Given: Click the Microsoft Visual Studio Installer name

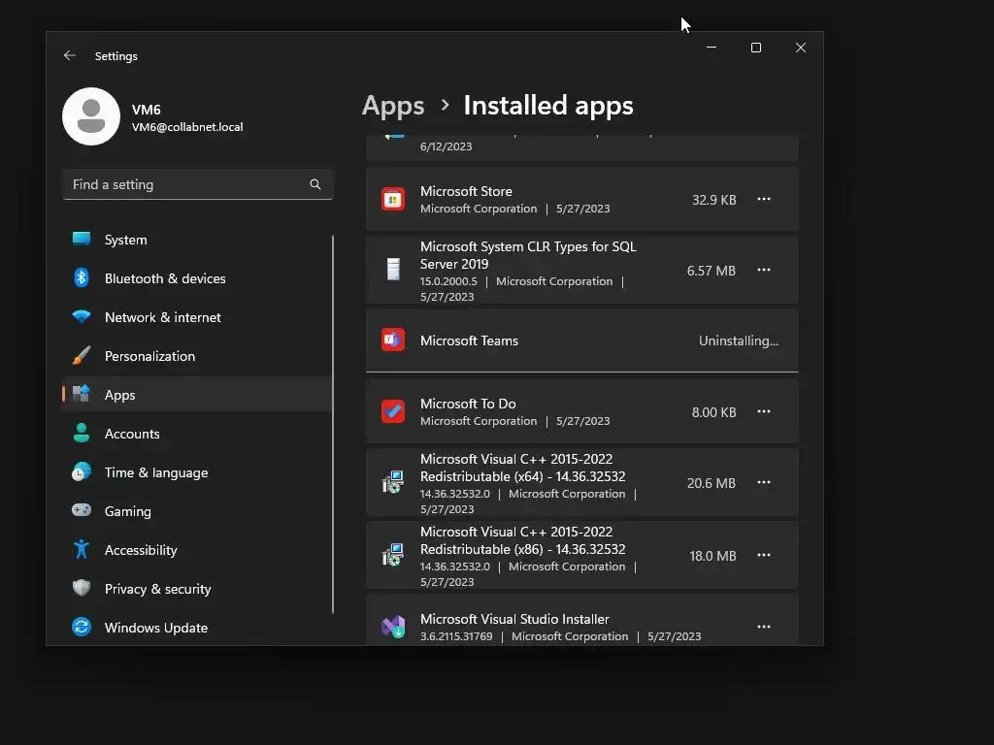Looking at the screenshot, I should coord(514,619).
